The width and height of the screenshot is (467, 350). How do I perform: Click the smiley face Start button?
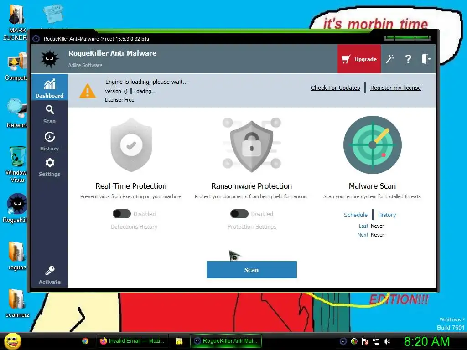tap(12, 341)
